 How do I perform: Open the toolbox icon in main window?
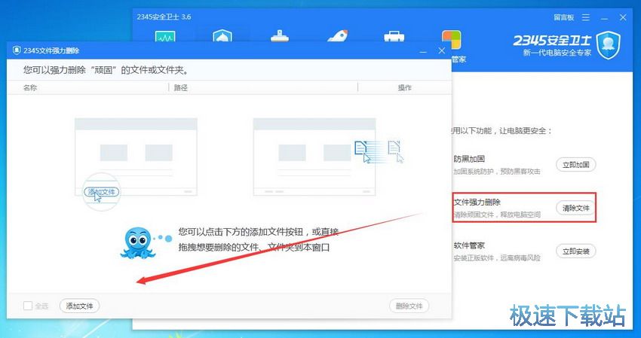[x=394, y=35]
